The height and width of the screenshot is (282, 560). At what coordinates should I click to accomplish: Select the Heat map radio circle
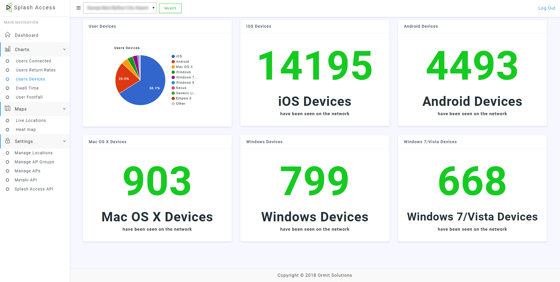(x=8, y=129)
